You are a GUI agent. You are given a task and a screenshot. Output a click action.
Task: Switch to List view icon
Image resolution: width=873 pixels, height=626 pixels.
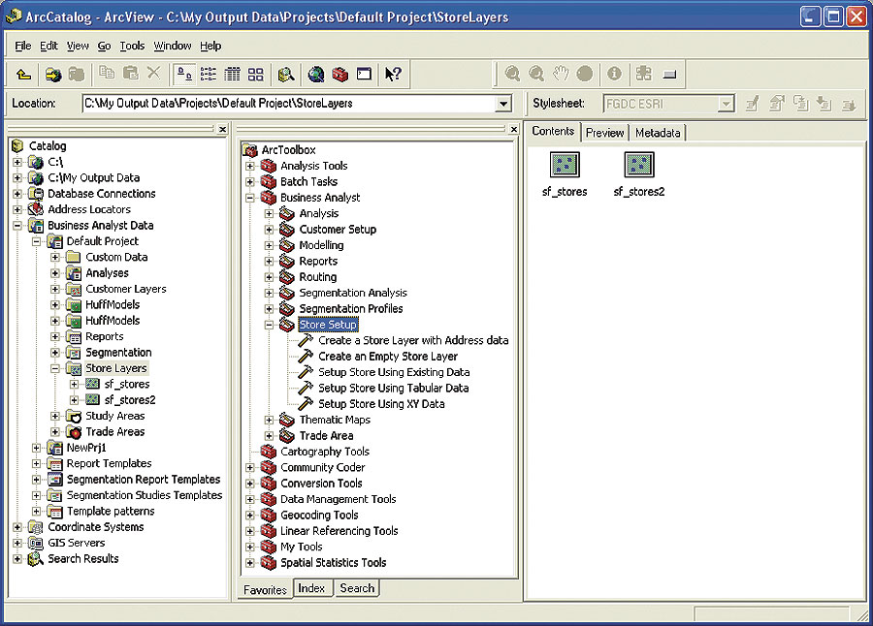tap(209, 74)
